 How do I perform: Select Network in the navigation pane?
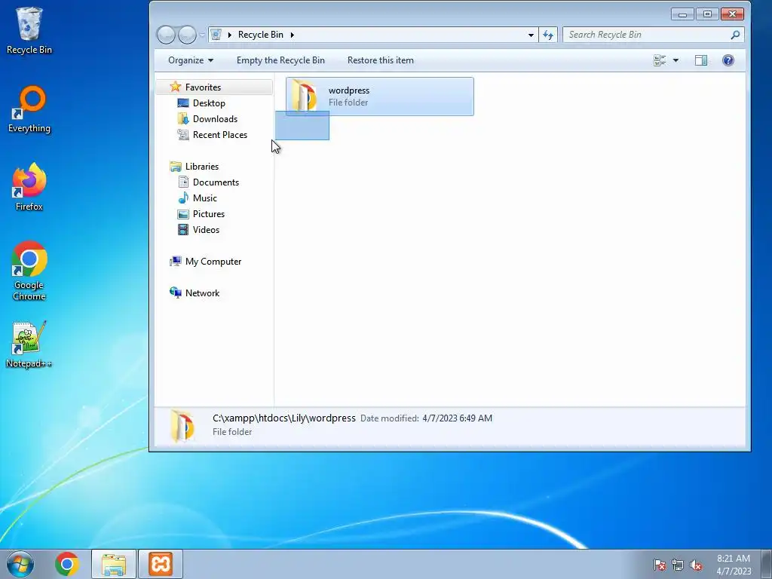[x=202, y=293]
